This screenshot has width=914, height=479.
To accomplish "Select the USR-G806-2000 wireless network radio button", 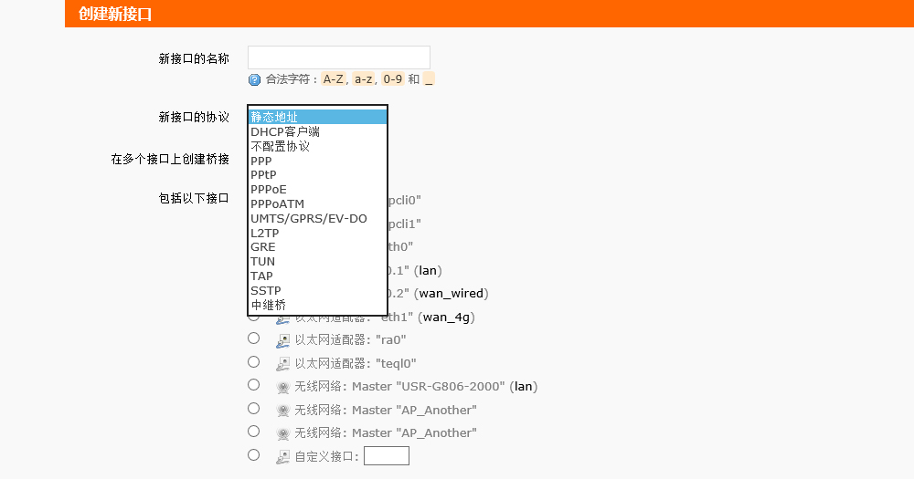I will point(254,386).
